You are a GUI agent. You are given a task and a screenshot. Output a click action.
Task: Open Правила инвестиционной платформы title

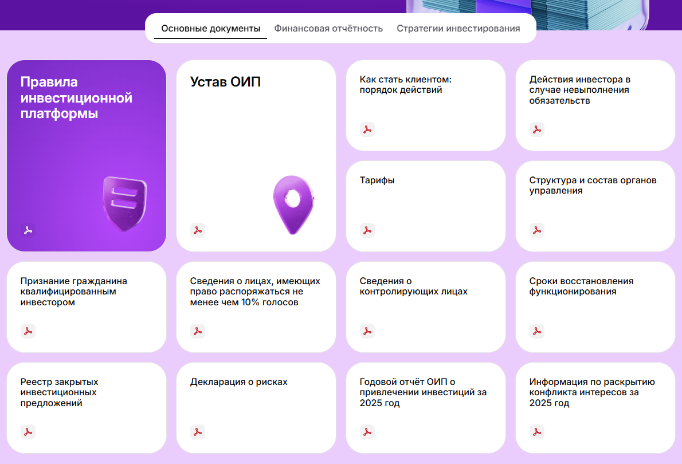(x=76, y=98)
